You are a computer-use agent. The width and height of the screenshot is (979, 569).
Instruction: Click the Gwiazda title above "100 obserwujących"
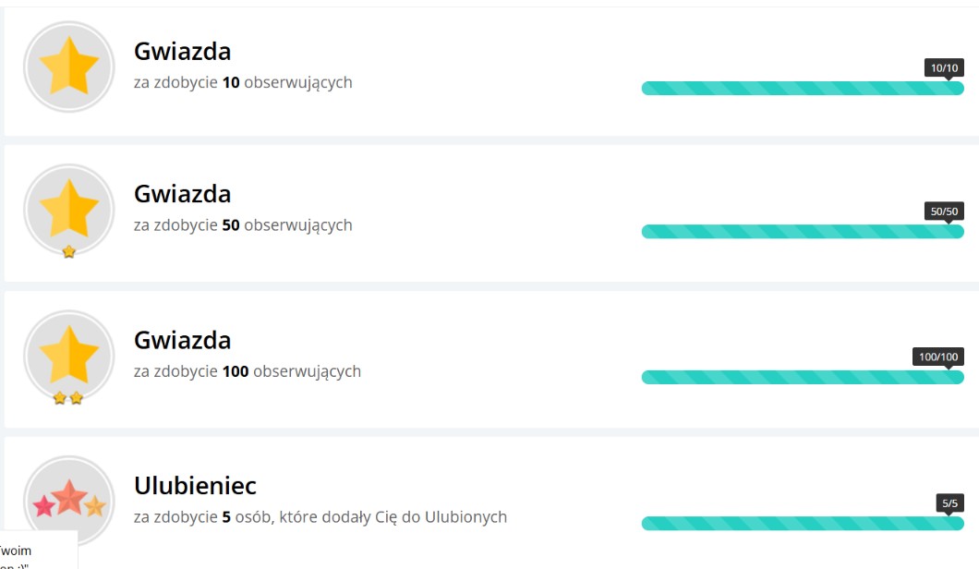click(182, 340)
